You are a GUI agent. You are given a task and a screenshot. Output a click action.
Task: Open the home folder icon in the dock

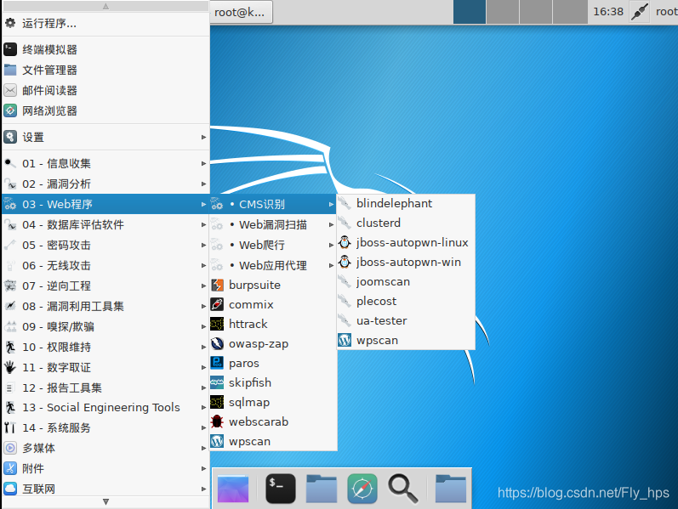(x=322, y=489)
